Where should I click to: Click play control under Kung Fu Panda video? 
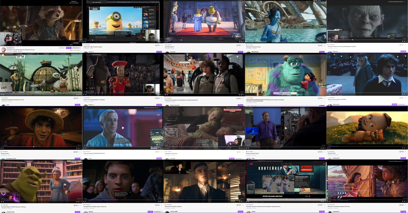tap(1, 94)
